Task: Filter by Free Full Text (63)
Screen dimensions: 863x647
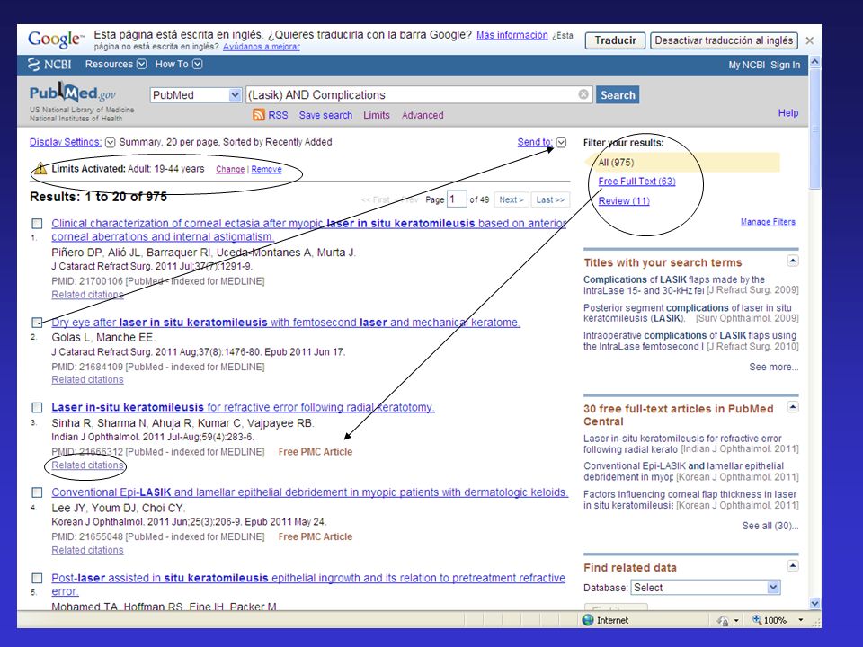Action: point(636,181)
